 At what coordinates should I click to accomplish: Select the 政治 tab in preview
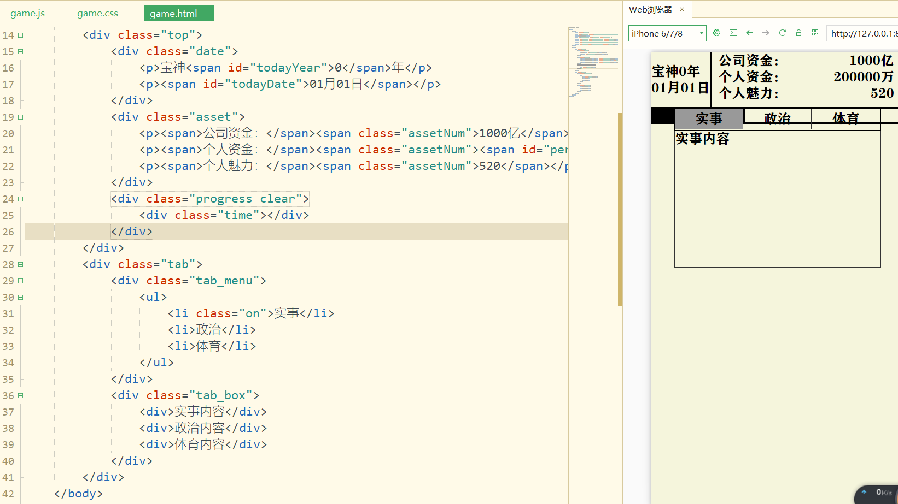tap(777, 118)
